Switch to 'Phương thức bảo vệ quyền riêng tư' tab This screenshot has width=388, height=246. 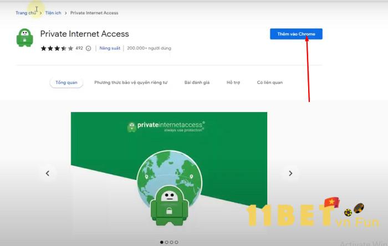[x=131, y=83]
